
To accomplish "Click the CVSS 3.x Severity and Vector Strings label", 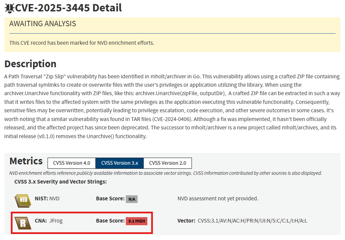I will click(61, 182).
